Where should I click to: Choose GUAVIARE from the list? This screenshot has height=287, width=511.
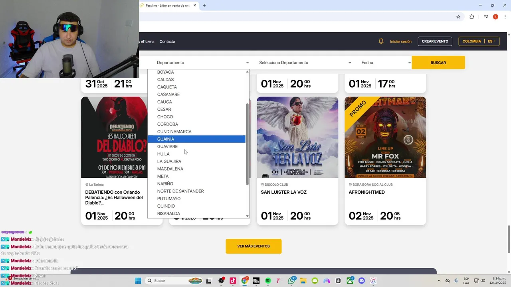coord(196,147)
